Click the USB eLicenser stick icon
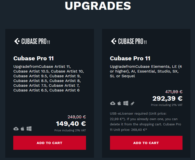 click(x=132, y=103)
